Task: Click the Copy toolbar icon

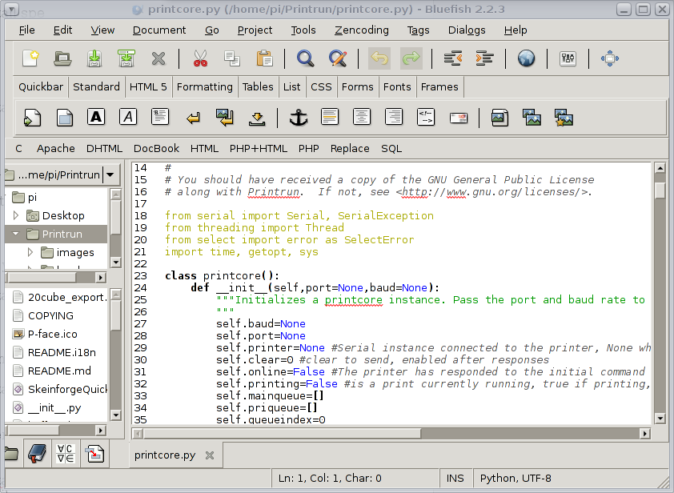Action: click(232, 58)
